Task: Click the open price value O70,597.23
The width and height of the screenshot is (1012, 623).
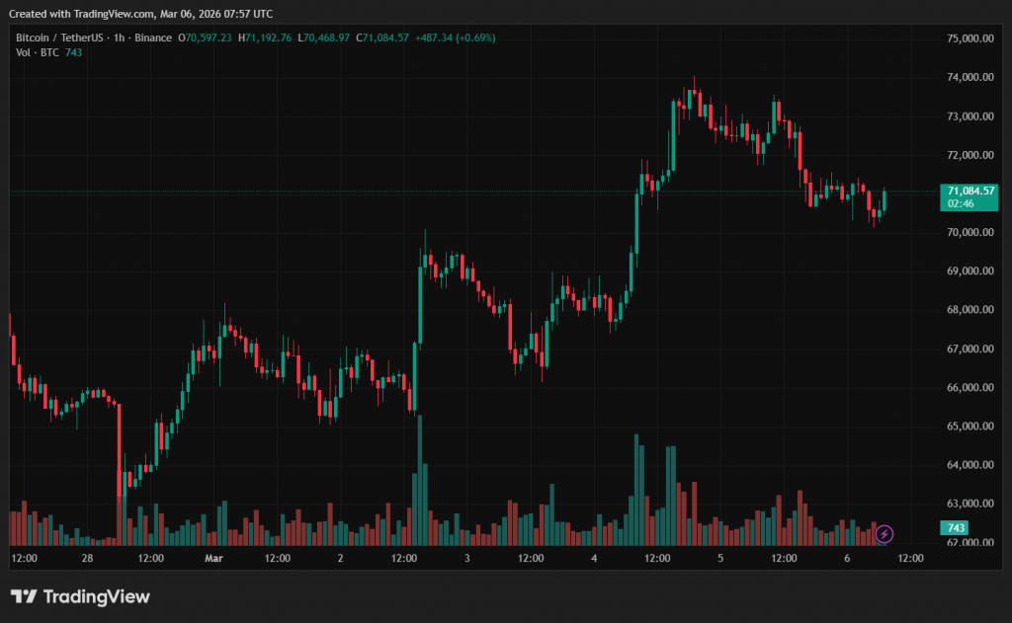Action: (x=205, y=38)
